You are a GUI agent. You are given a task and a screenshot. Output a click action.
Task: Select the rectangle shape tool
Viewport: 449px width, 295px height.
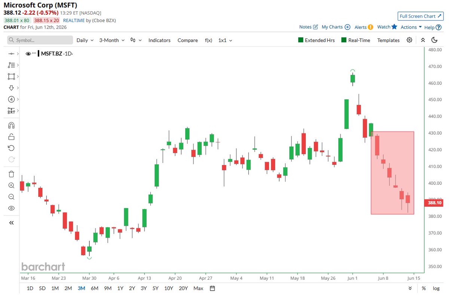[11, 77]
